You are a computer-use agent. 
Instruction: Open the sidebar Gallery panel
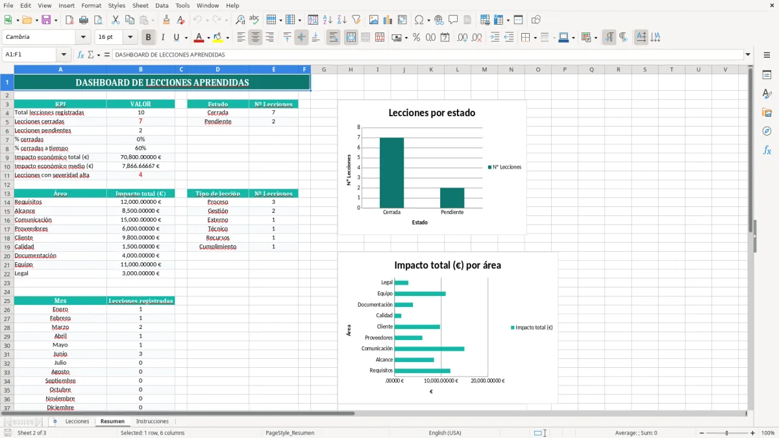(767, 113)
